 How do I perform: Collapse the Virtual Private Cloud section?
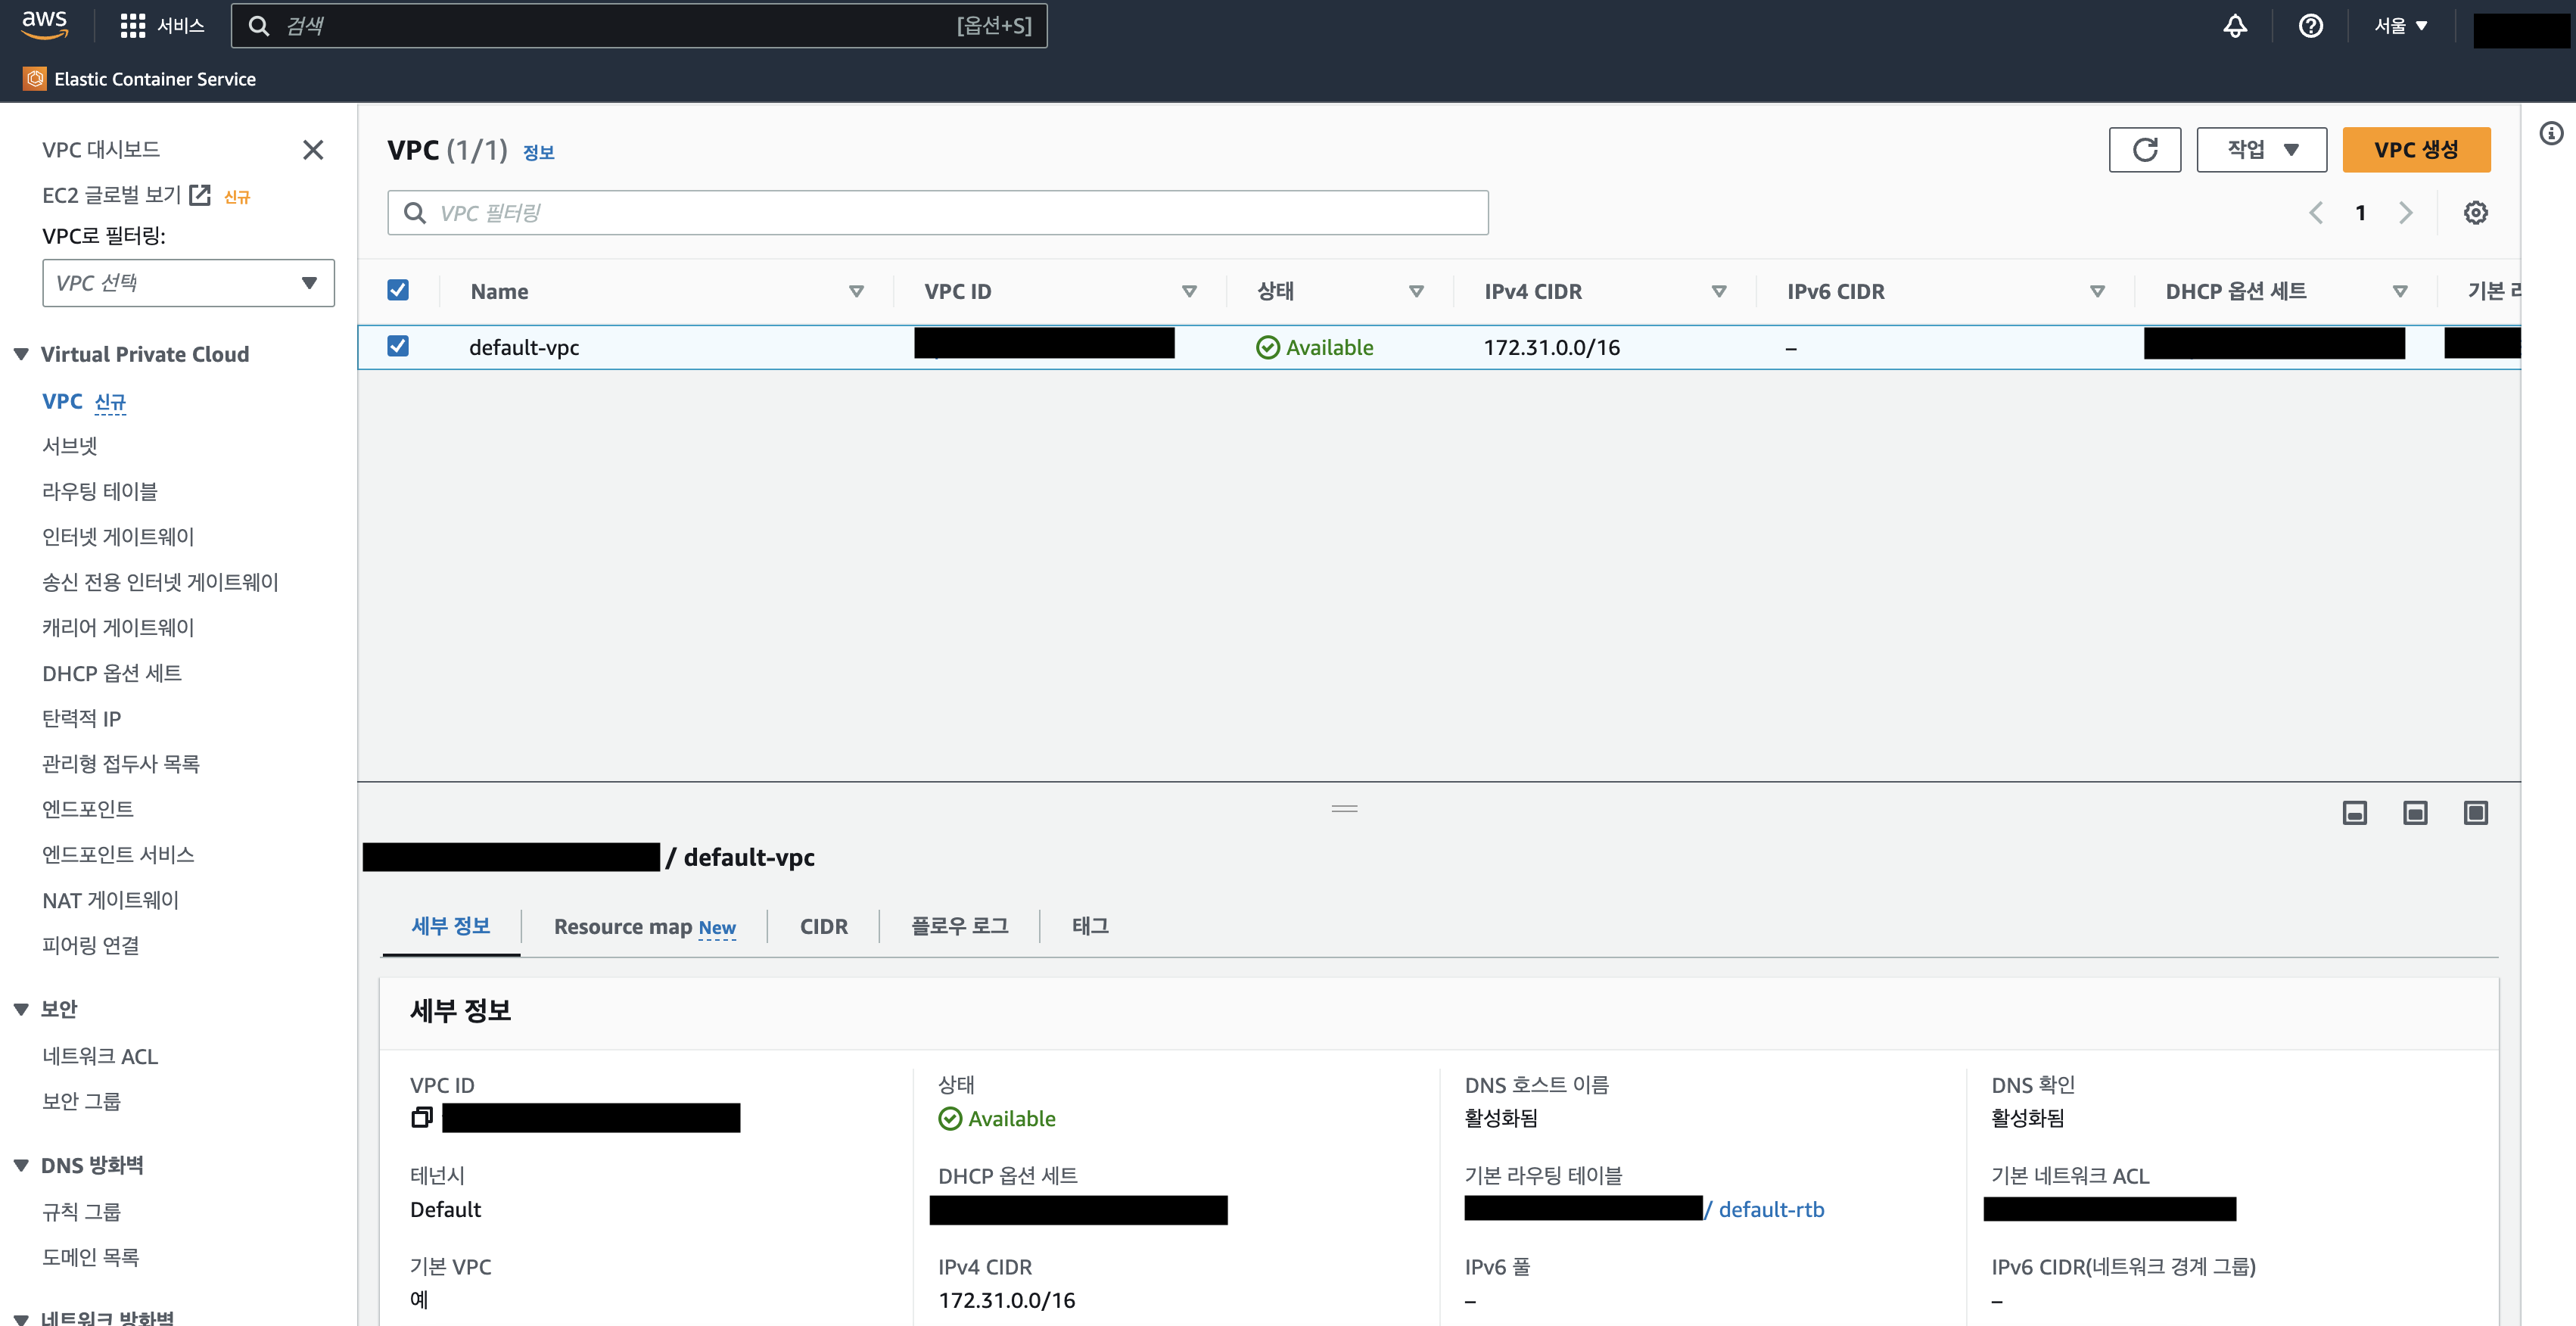[x=21, y=354]
